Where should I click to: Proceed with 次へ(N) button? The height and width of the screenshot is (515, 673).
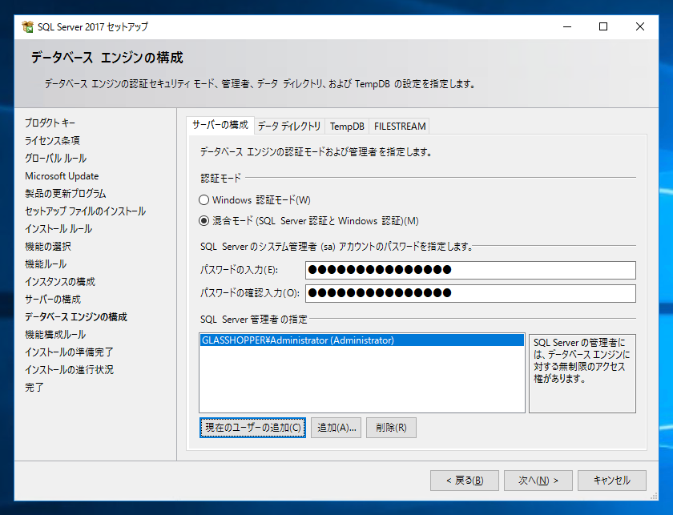click(x=538, y=481)
